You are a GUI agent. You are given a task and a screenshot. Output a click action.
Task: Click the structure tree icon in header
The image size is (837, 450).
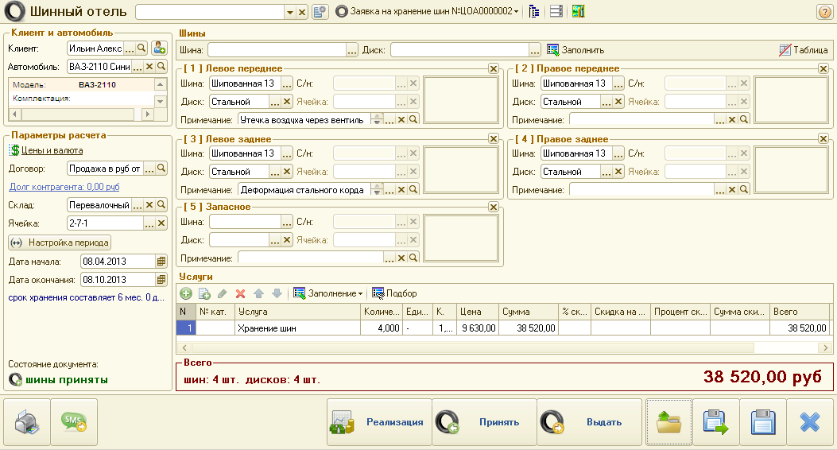[x=534, y=11]
